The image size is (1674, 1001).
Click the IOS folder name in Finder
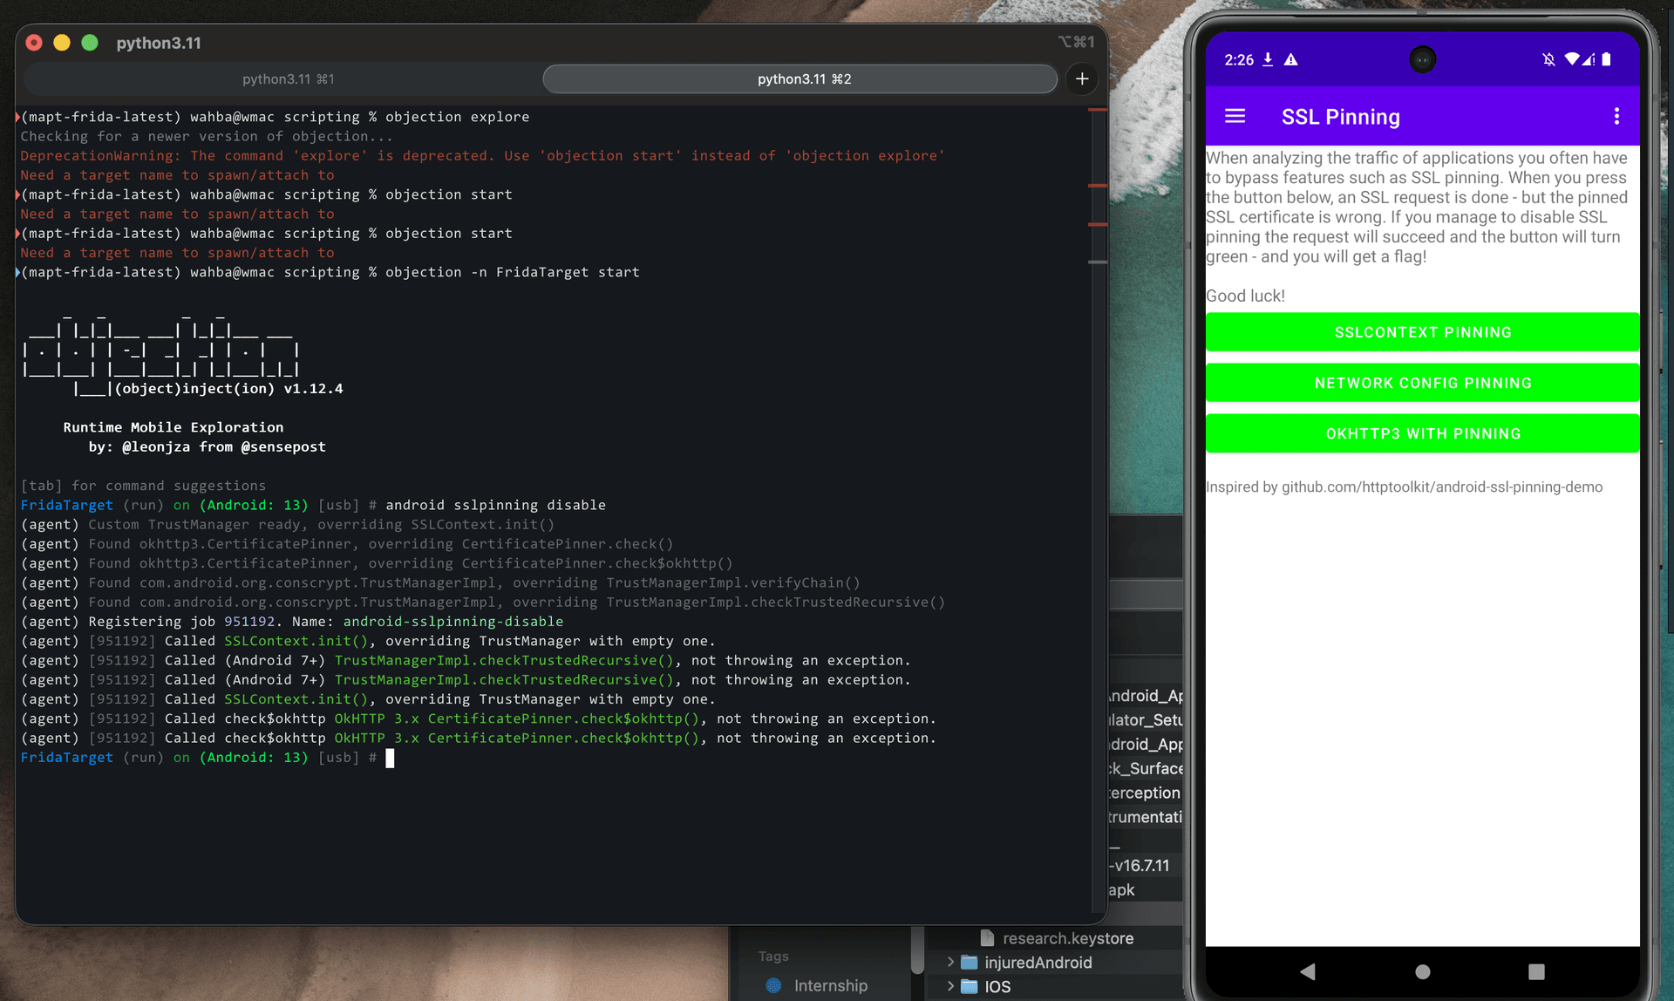[x=997, y=987]
